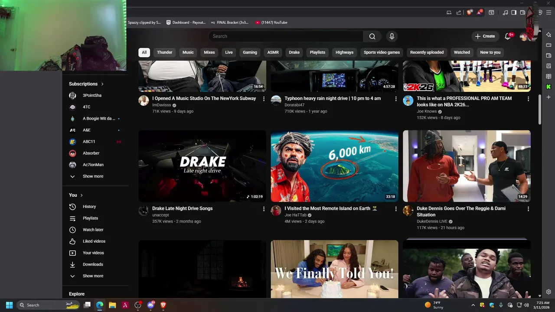This screenshot has height=312, width=555.
Task: Play the 6,000 km island video thumbnail
Action: pos(334,166)
